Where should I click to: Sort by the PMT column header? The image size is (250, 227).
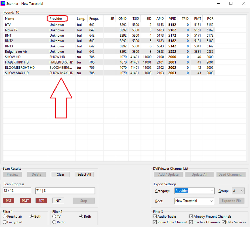pyautogui.click(x=197, y=19)
